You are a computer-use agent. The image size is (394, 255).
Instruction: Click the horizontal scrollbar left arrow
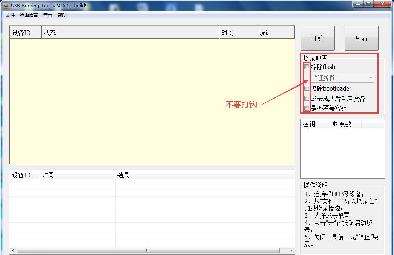(13, 250)
